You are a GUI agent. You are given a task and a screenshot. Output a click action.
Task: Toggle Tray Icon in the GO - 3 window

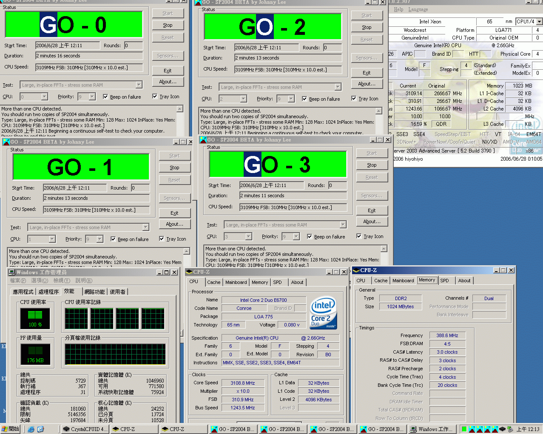pos(359,236)
